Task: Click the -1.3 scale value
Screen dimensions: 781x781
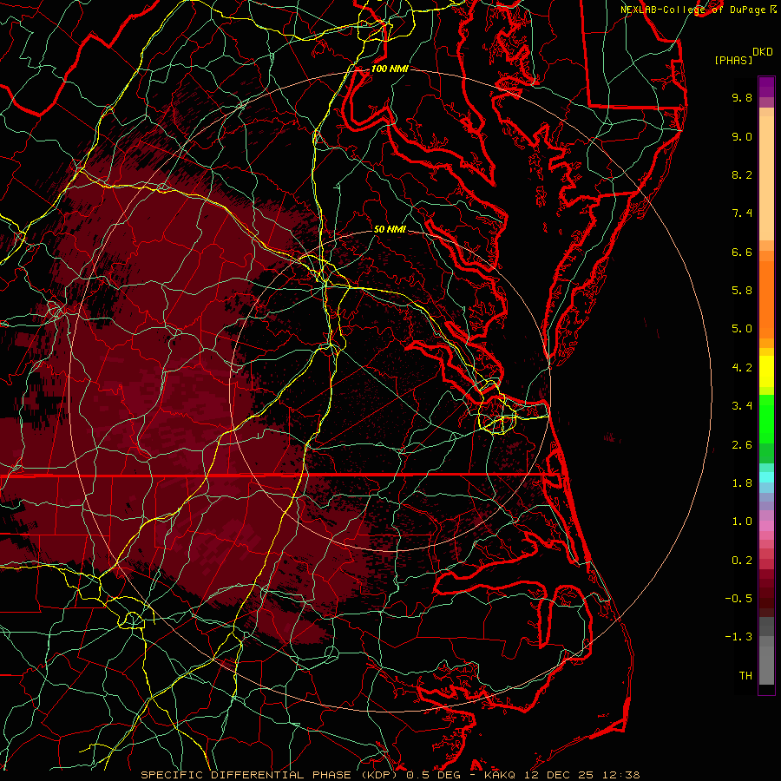Action: (738, 637)
